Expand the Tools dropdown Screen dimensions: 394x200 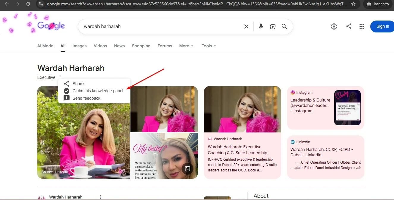coord(209,46)
